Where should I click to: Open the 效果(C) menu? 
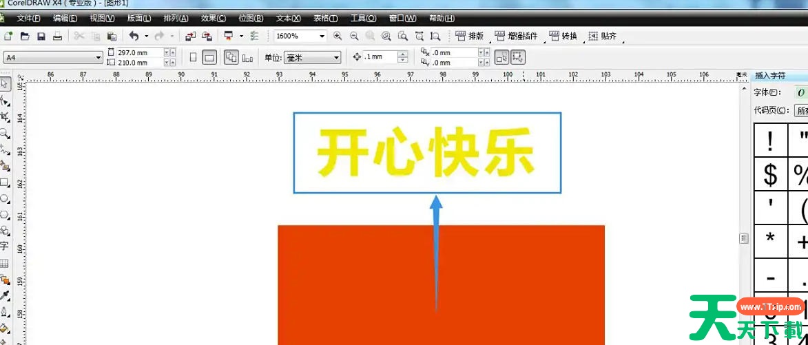click(x=214, y=18)
